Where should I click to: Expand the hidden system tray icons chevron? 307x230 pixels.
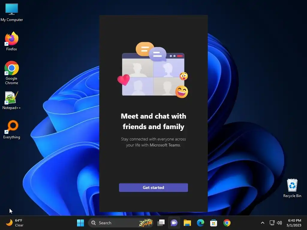coord(263,223)
